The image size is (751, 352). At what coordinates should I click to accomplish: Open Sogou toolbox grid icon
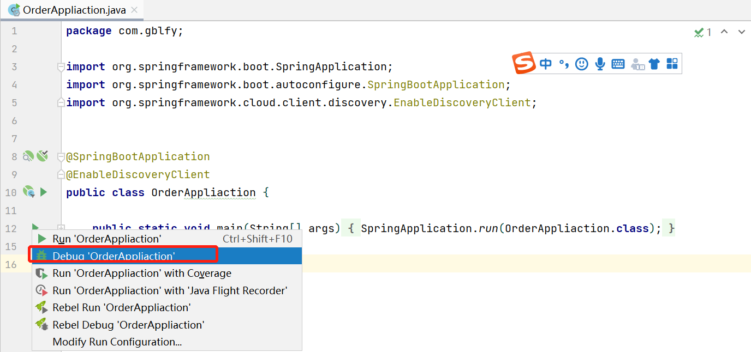(x=672, y=64)
